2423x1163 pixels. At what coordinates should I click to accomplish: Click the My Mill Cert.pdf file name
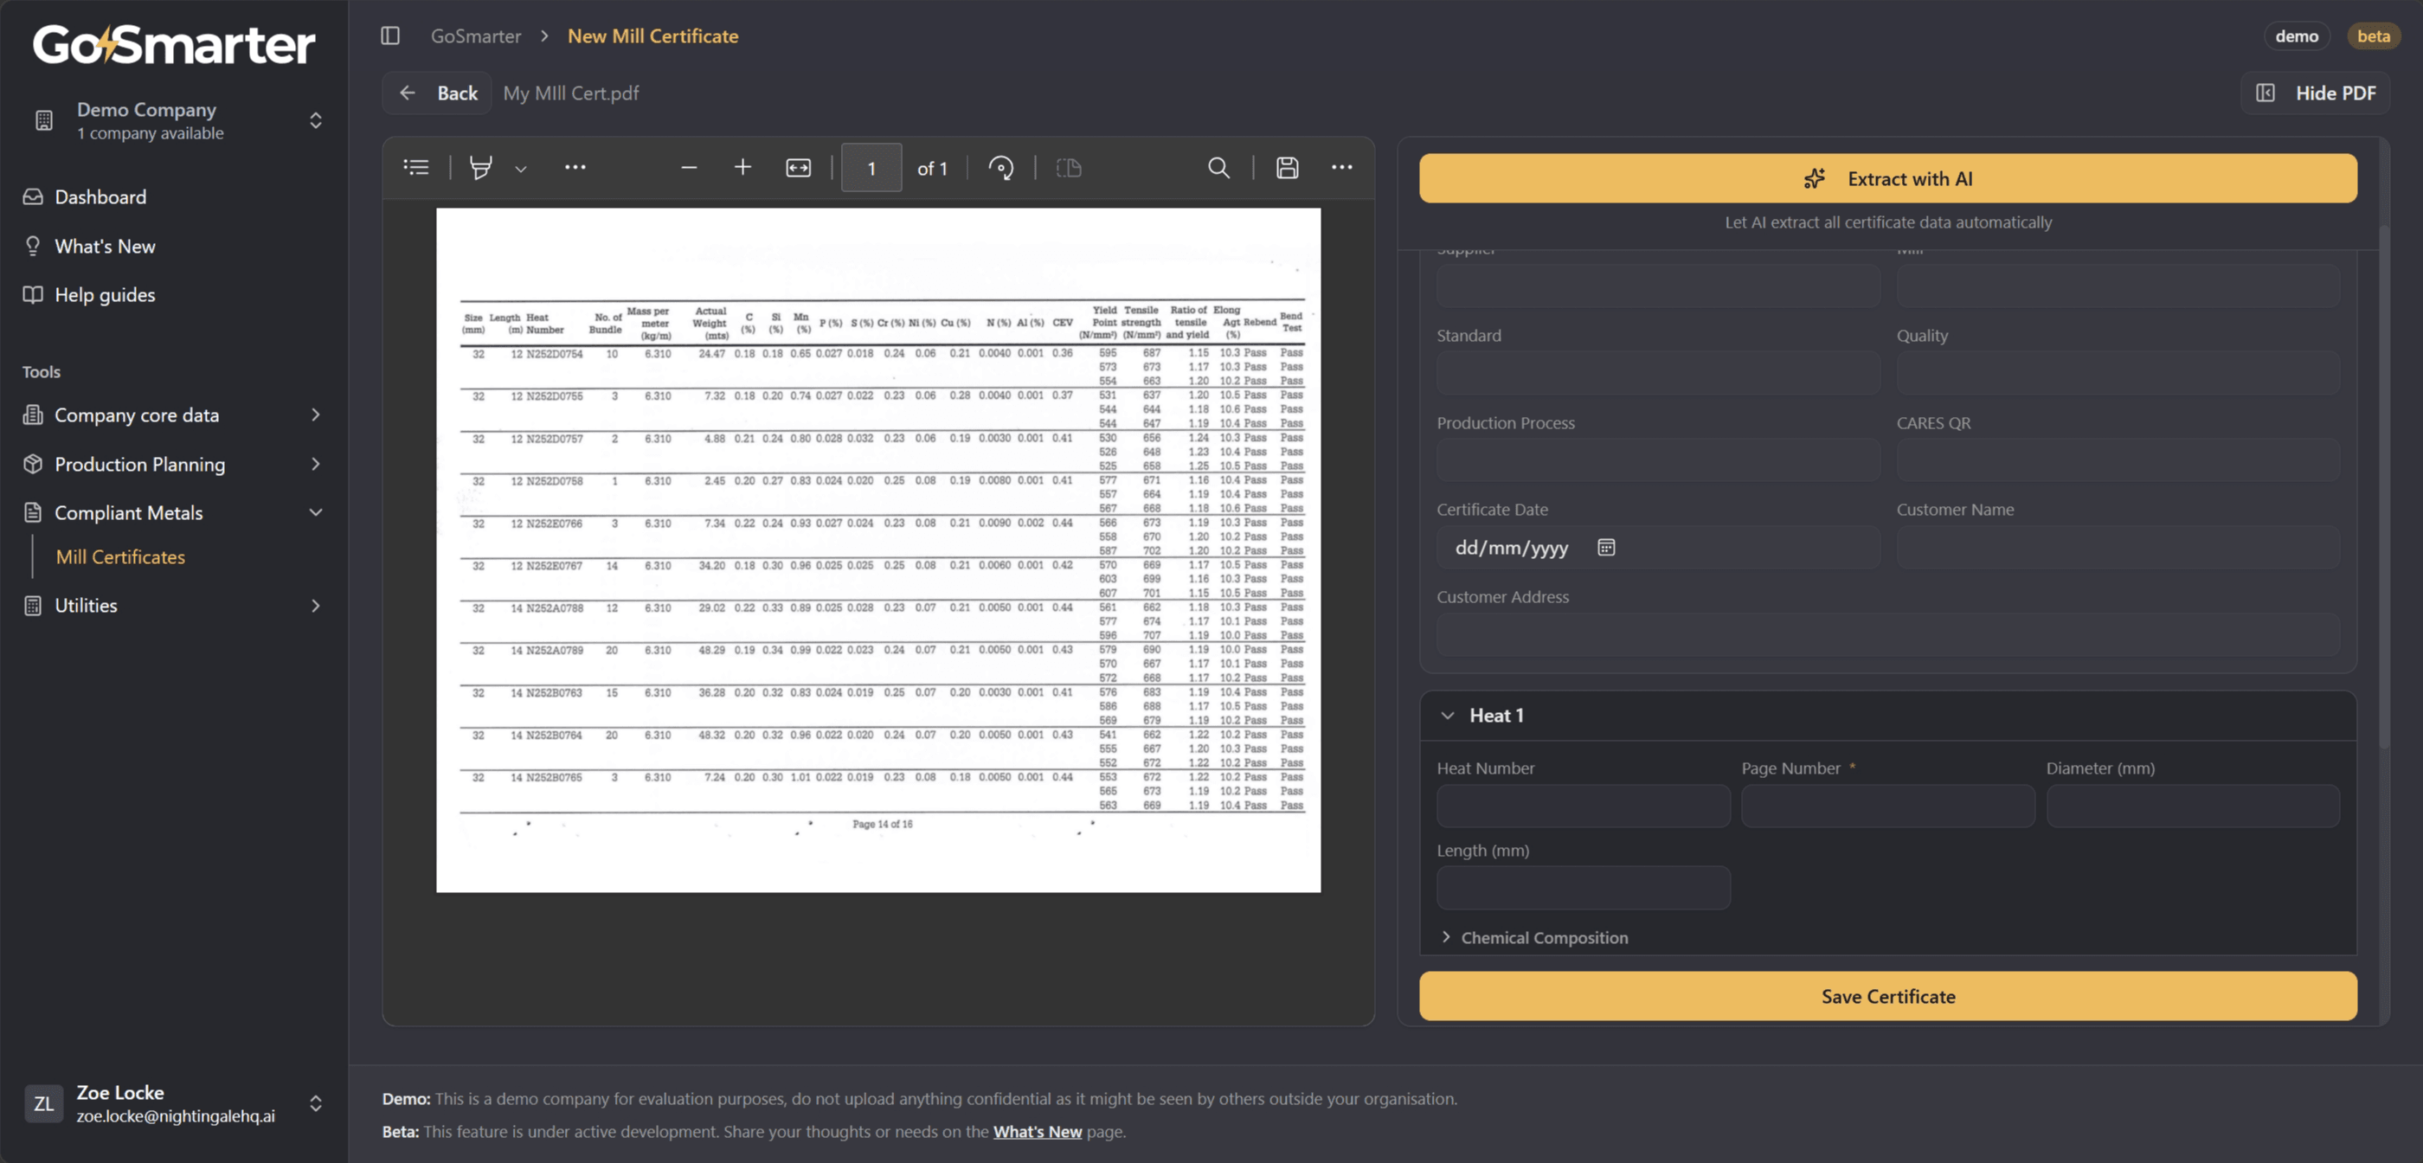click(x=570, y=93)
